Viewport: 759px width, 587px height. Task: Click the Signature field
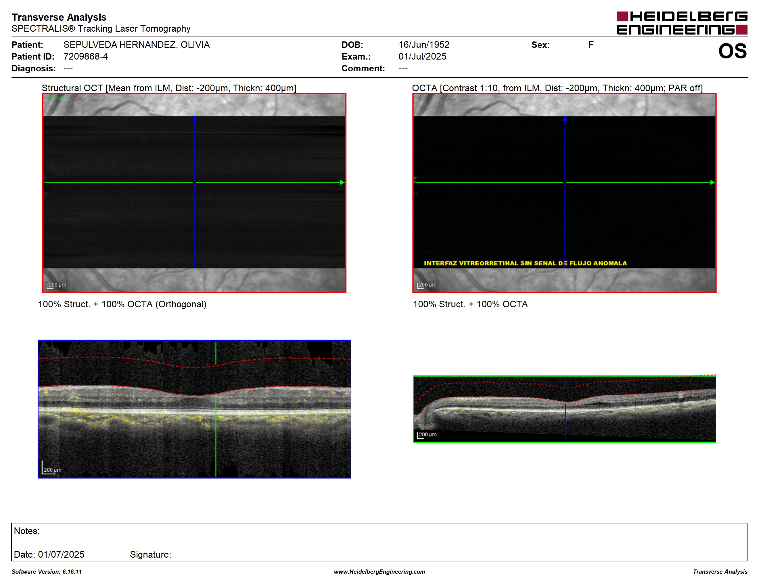[x=150, y=554]
